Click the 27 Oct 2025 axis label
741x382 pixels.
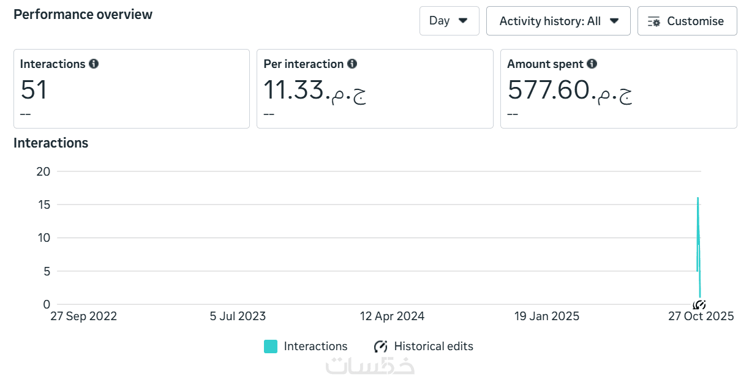click(701, 316)
